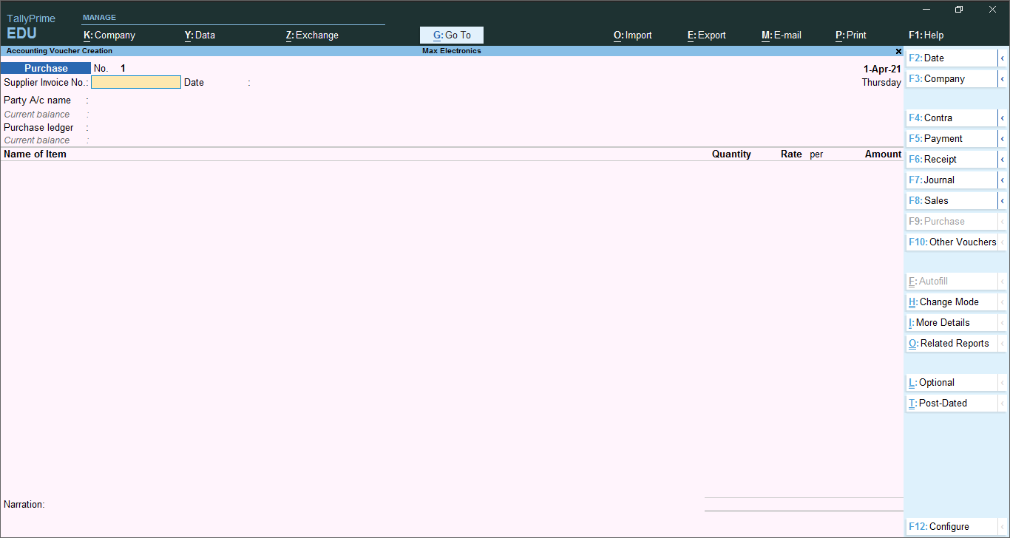Click the Supplier Invoice No. field
The height and width of the screenshot is (538, 1010).
click(x=136, y=83)
